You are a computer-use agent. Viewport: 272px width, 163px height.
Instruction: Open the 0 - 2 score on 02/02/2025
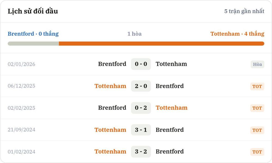pos(141,108)
